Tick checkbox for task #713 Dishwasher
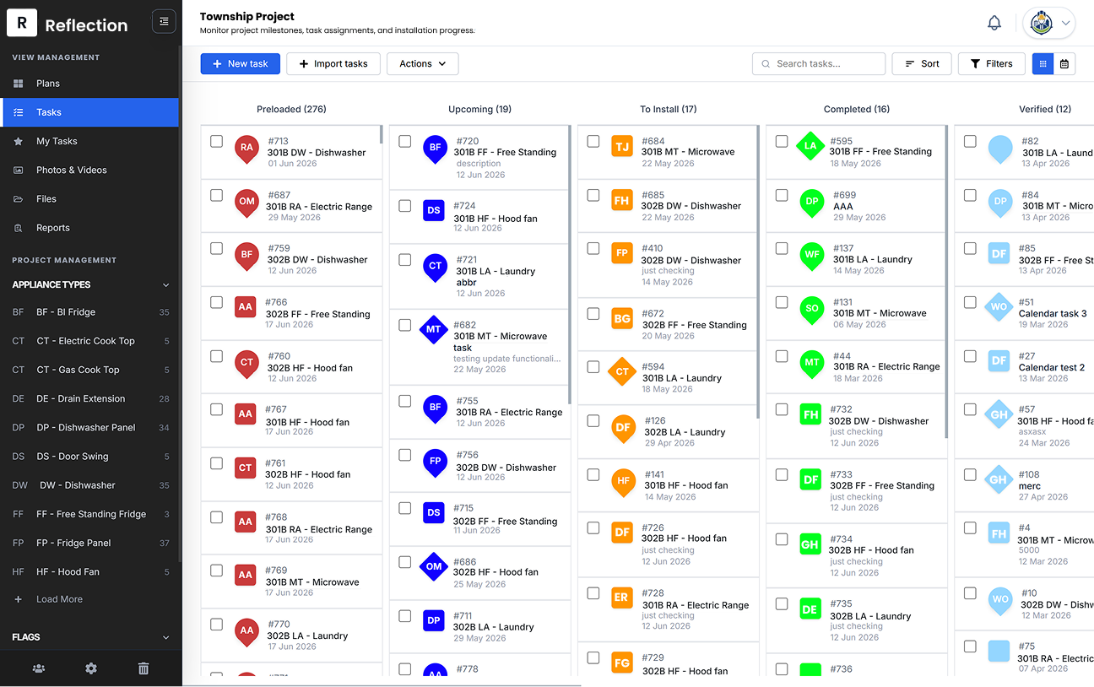This screenshot has height=687, width=1094. coord(217,142)
